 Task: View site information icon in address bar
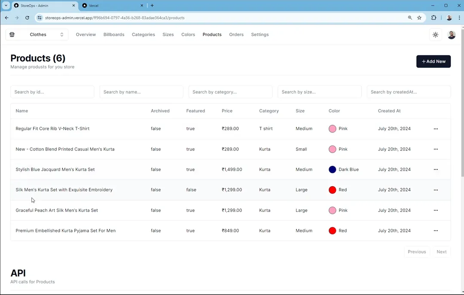(40, 18)
